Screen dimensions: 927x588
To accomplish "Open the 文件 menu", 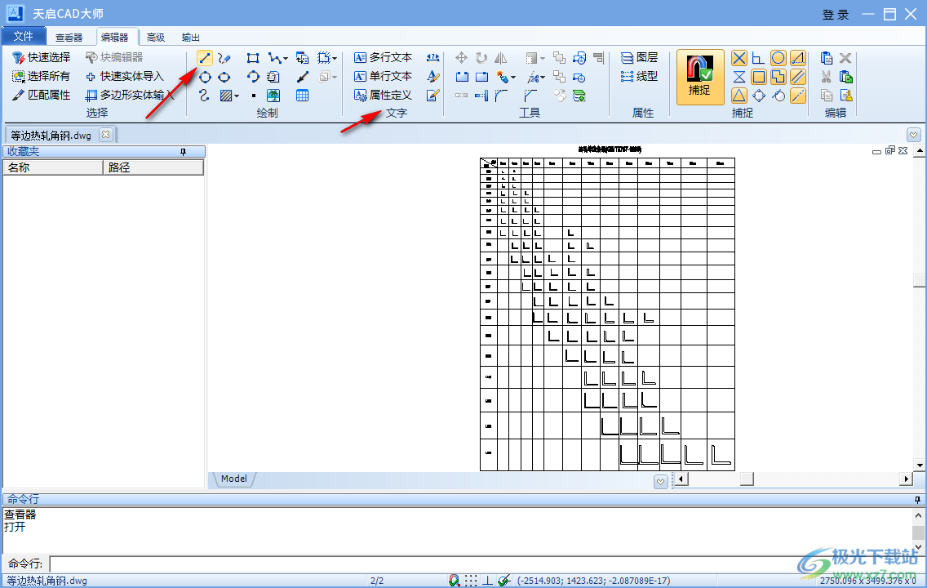I will point(24,36).
